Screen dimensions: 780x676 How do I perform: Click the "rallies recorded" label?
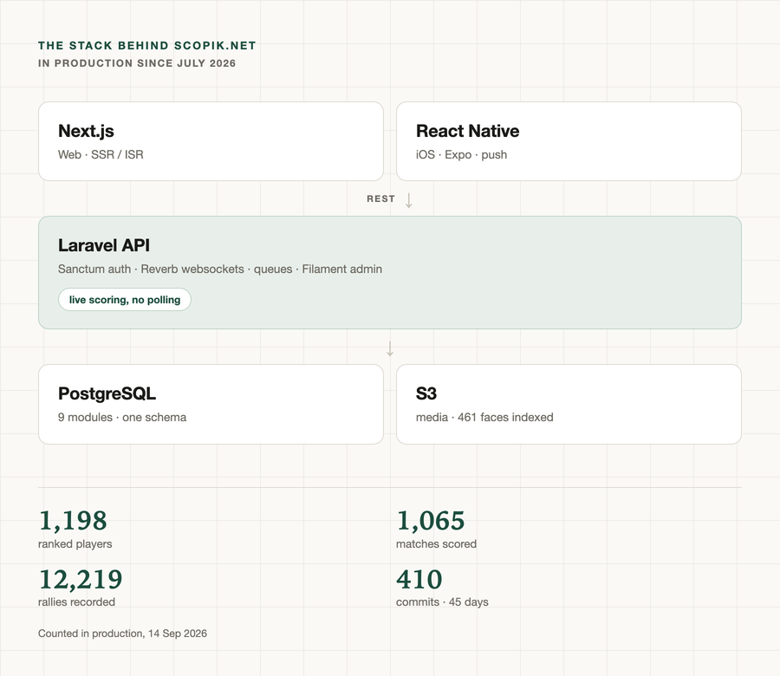[76, 602]
